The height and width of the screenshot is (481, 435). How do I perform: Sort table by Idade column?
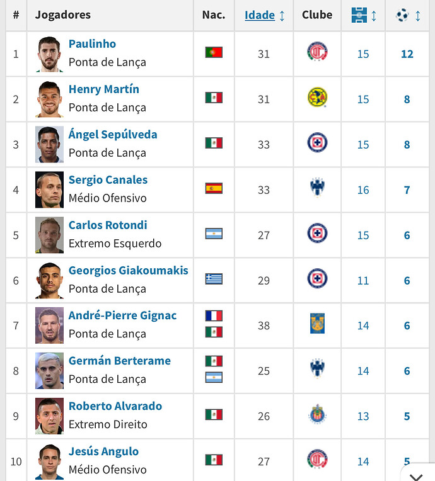[x=260, y=15]
